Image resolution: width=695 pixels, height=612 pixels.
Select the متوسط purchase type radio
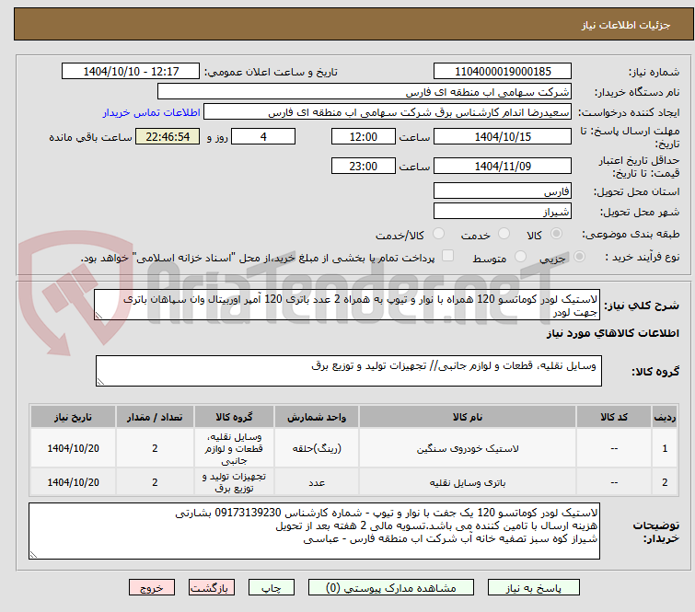[x=520, y=257]
